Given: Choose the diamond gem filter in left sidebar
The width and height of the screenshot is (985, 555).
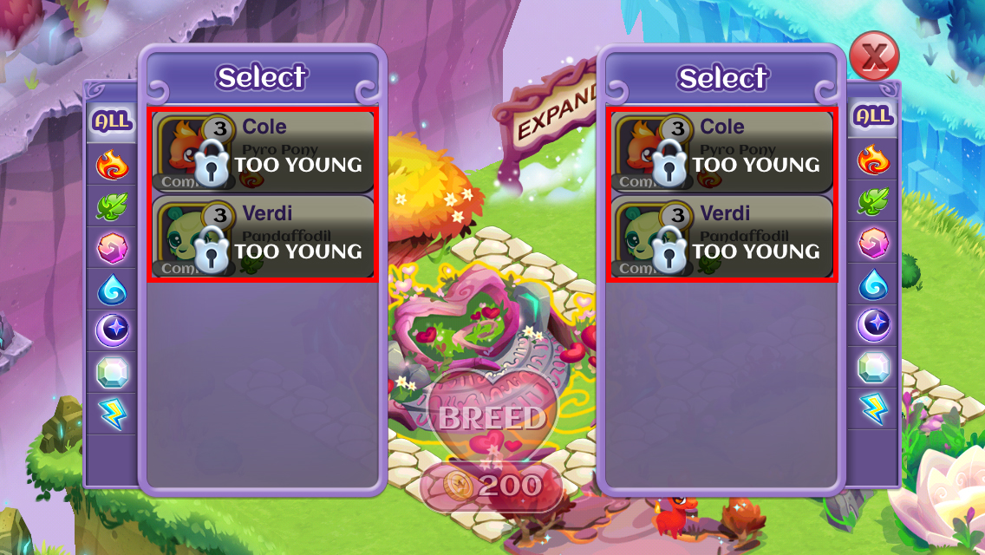Looking at the screenshot, I should (112, 372).
